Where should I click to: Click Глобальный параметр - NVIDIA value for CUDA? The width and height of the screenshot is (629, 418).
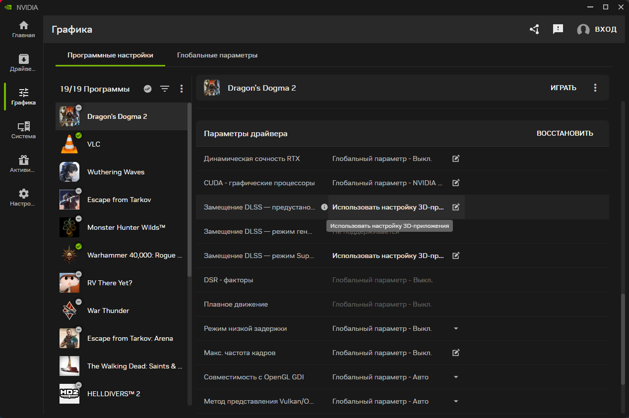point(387,183)
